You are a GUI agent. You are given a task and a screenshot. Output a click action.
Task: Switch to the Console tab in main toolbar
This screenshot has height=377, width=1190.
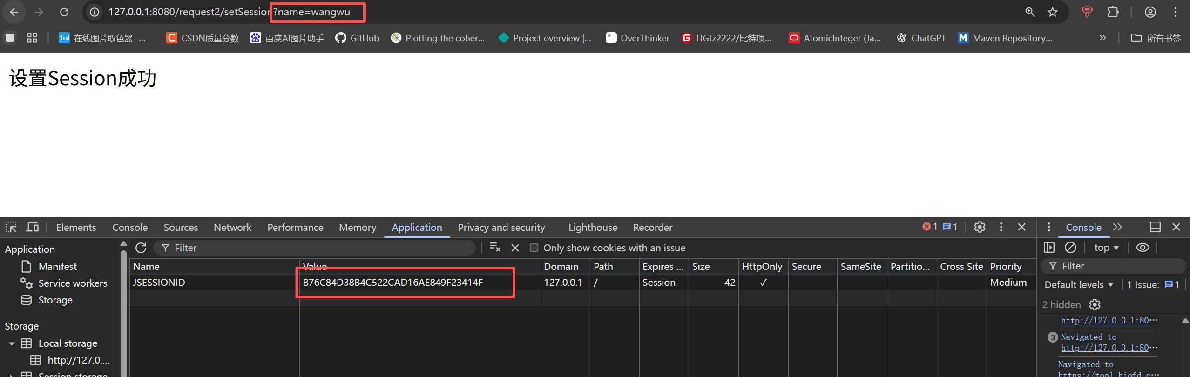[130, 228]
